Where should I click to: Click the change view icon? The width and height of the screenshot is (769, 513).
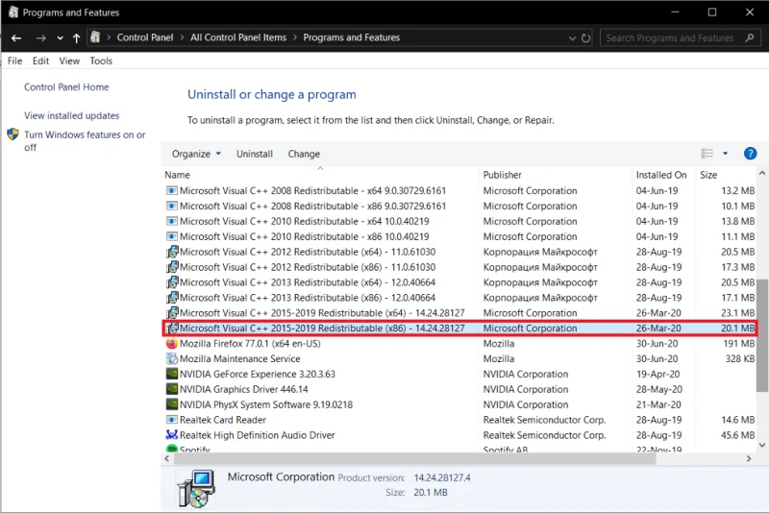(707, 154)
